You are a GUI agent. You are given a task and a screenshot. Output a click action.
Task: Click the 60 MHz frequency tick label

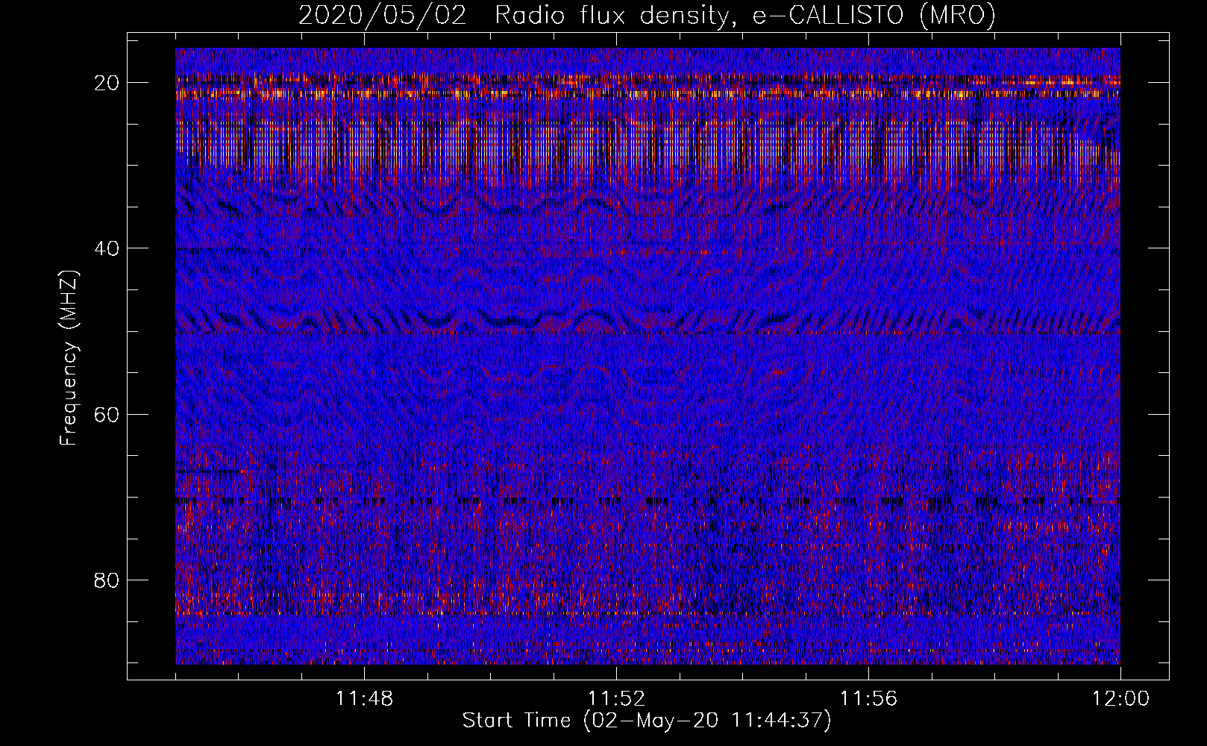tap(107, 413)
